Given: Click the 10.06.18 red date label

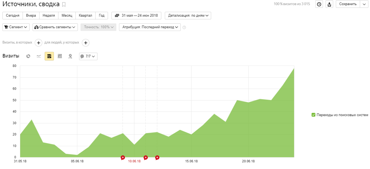Looking at the screenshot, I should point(134,161).
